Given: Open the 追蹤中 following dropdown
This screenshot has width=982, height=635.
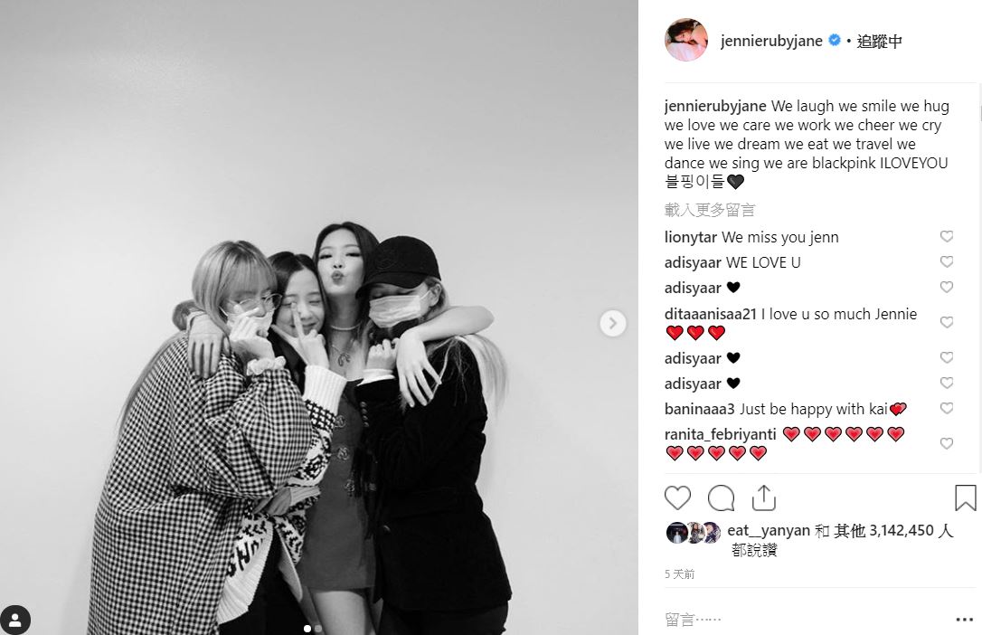Looking at the screenshot, I should click(879, 42).
